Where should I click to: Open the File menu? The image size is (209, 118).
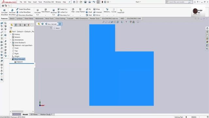pyautogui.click(x=21, y=2)
